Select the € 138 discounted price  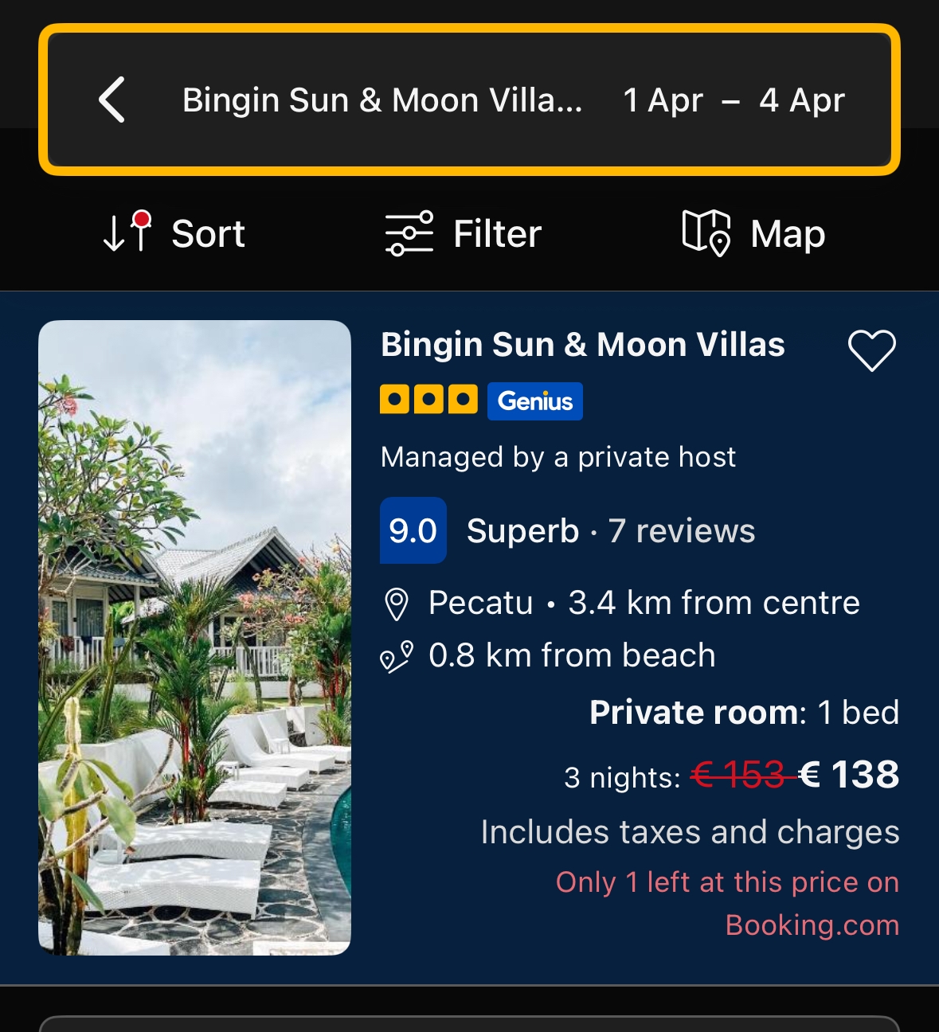(x=849, y=775)
